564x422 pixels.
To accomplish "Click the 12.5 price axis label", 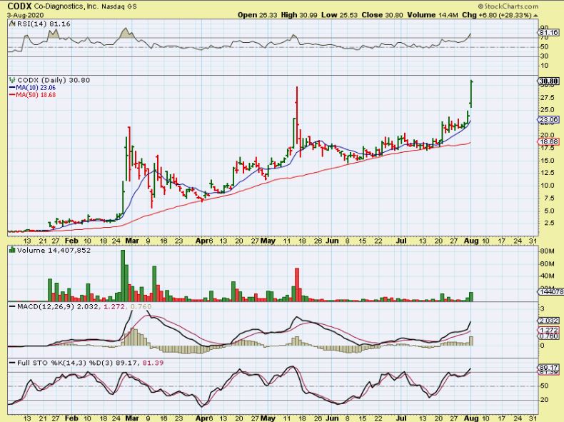I will tap(547, 173).
